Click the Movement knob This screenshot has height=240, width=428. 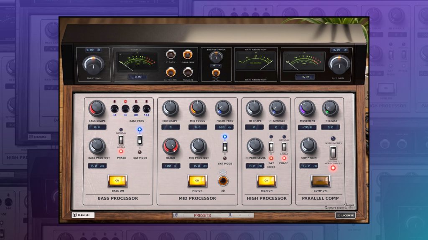307,108
